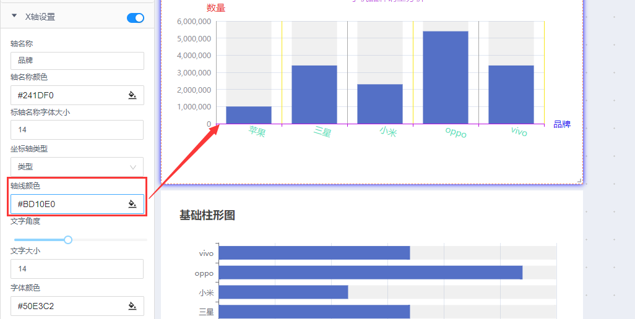The width and height of the screenshot is (635, 319).
Task: Click the font color field #50E3C2
Action: 77,306
